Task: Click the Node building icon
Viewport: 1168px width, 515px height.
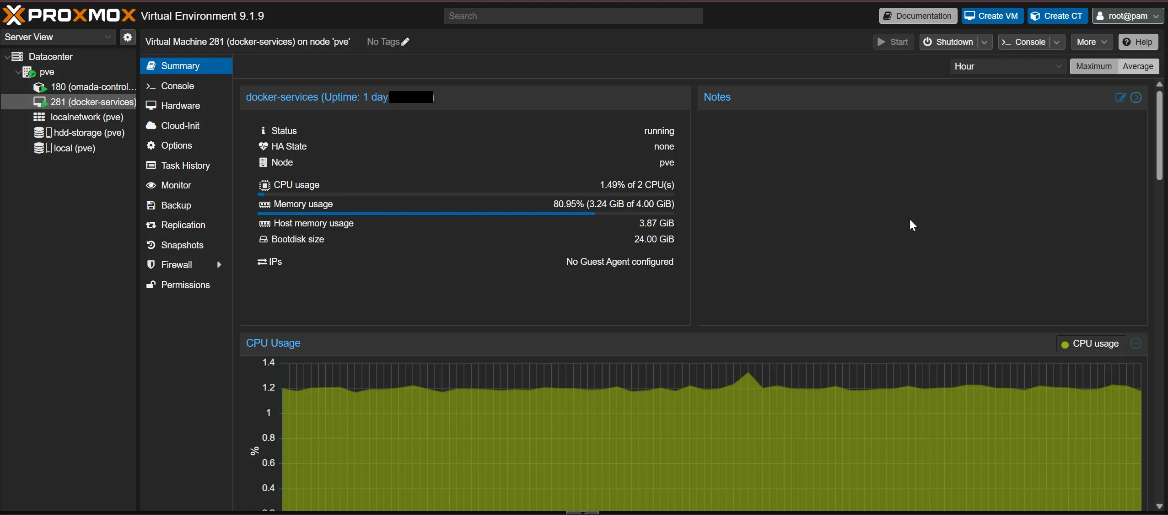Action: pyautogui.click(x=263, y=162)
